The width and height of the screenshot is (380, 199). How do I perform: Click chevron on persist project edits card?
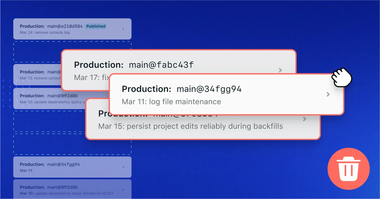[x=304, y=119]
